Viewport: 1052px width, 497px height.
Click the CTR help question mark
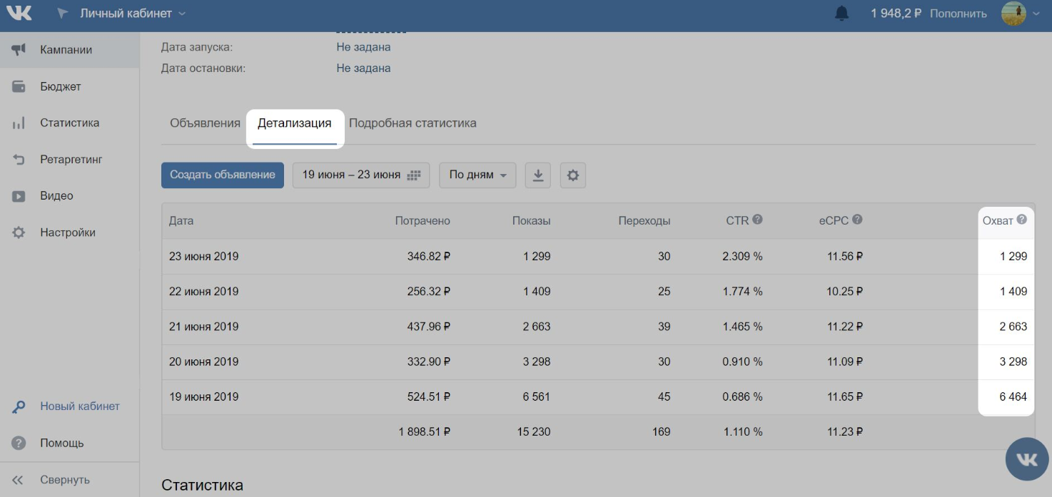[x=757, y=220]
